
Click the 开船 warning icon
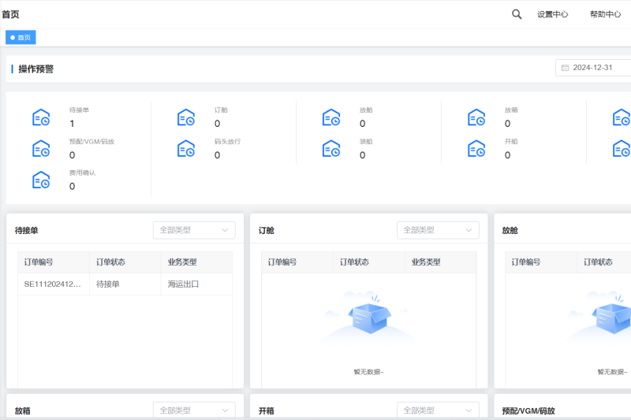pos(476,149)
